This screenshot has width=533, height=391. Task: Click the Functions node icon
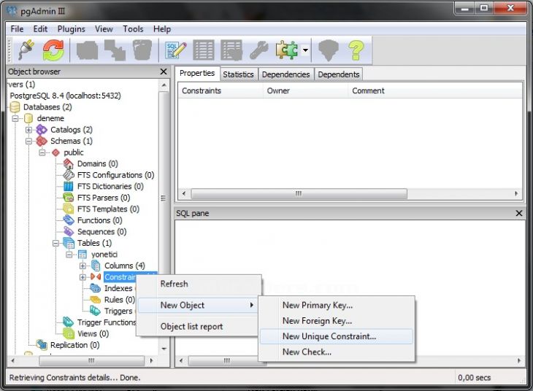pyautogui.click(x=69, y=220)
